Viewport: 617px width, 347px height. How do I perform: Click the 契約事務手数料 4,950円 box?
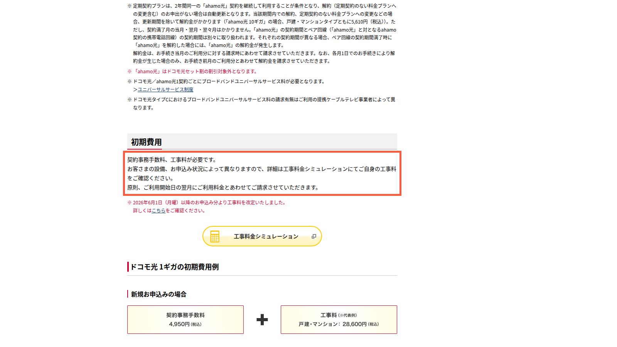(185, 320)
